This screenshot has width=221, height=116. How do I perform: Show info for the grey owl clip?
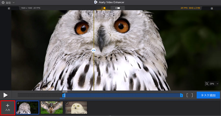click(18, 103)
